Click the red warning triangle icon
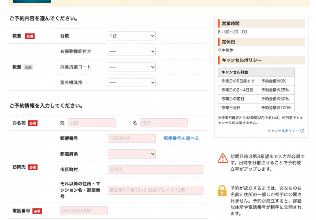The height and width of the screenshot is (220, 316). [222, 158]
